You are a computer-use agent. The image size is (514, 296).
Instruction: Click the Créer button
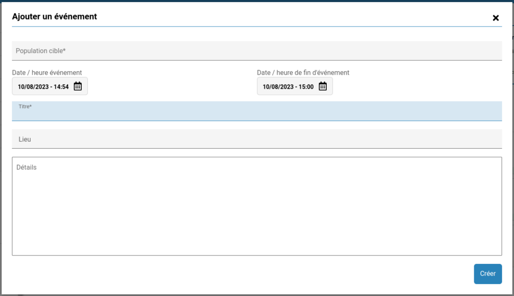pos(487,274)
